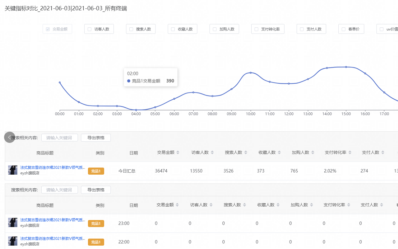Tick the 支付转化率 checkbox above the chart
The width and height of the screenshot is (398, 249).
(257, 29)
